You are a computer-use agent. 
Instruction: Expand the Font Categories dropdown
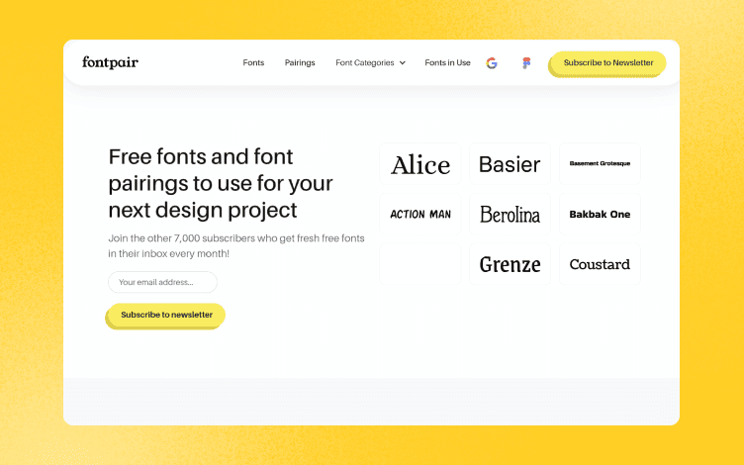pos(371,62)
